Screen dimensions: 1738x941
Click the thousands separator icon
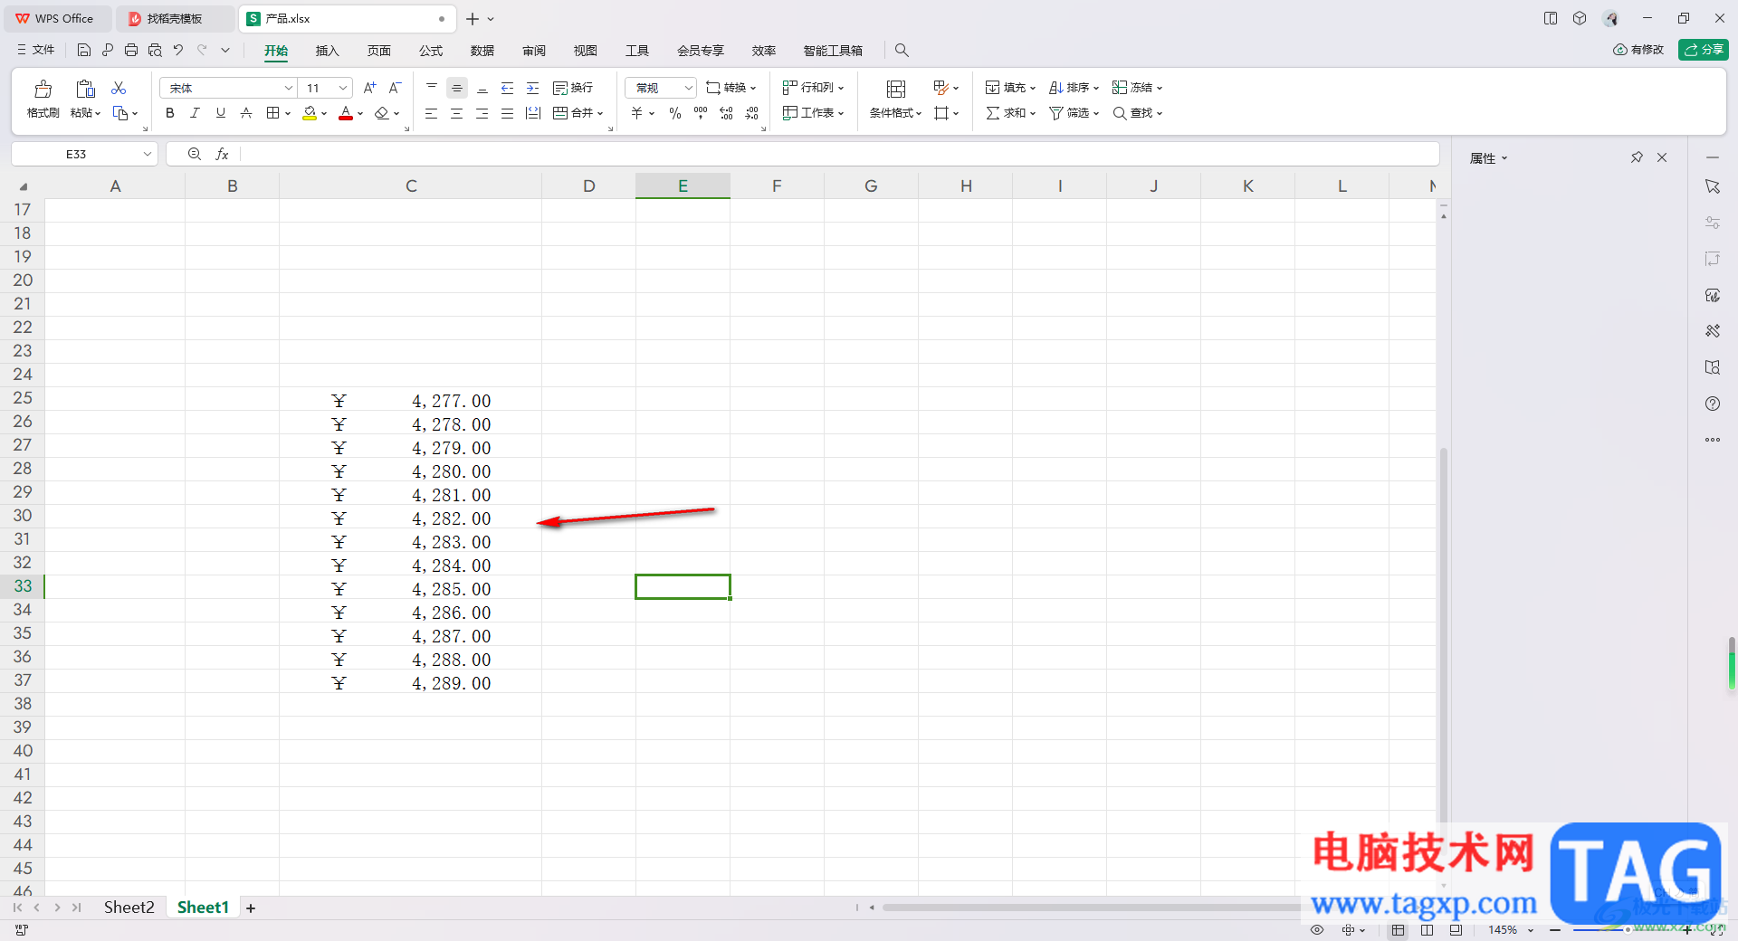[701, 113]
